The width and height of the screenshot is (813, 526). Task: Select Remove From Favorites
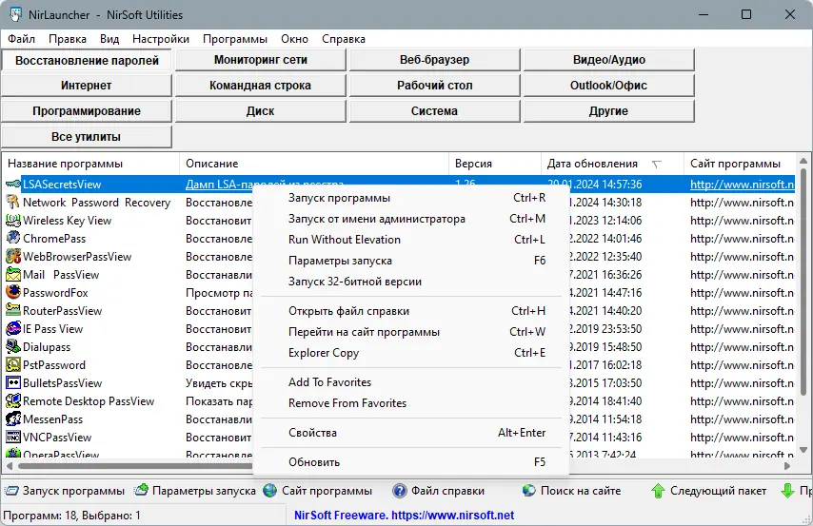pyautogui.click(x=410, y=402)
